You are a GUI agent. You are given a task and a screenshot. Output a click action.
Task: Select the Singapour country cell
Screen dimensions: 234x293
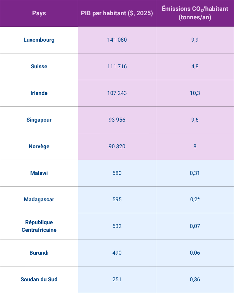point(39,120)
